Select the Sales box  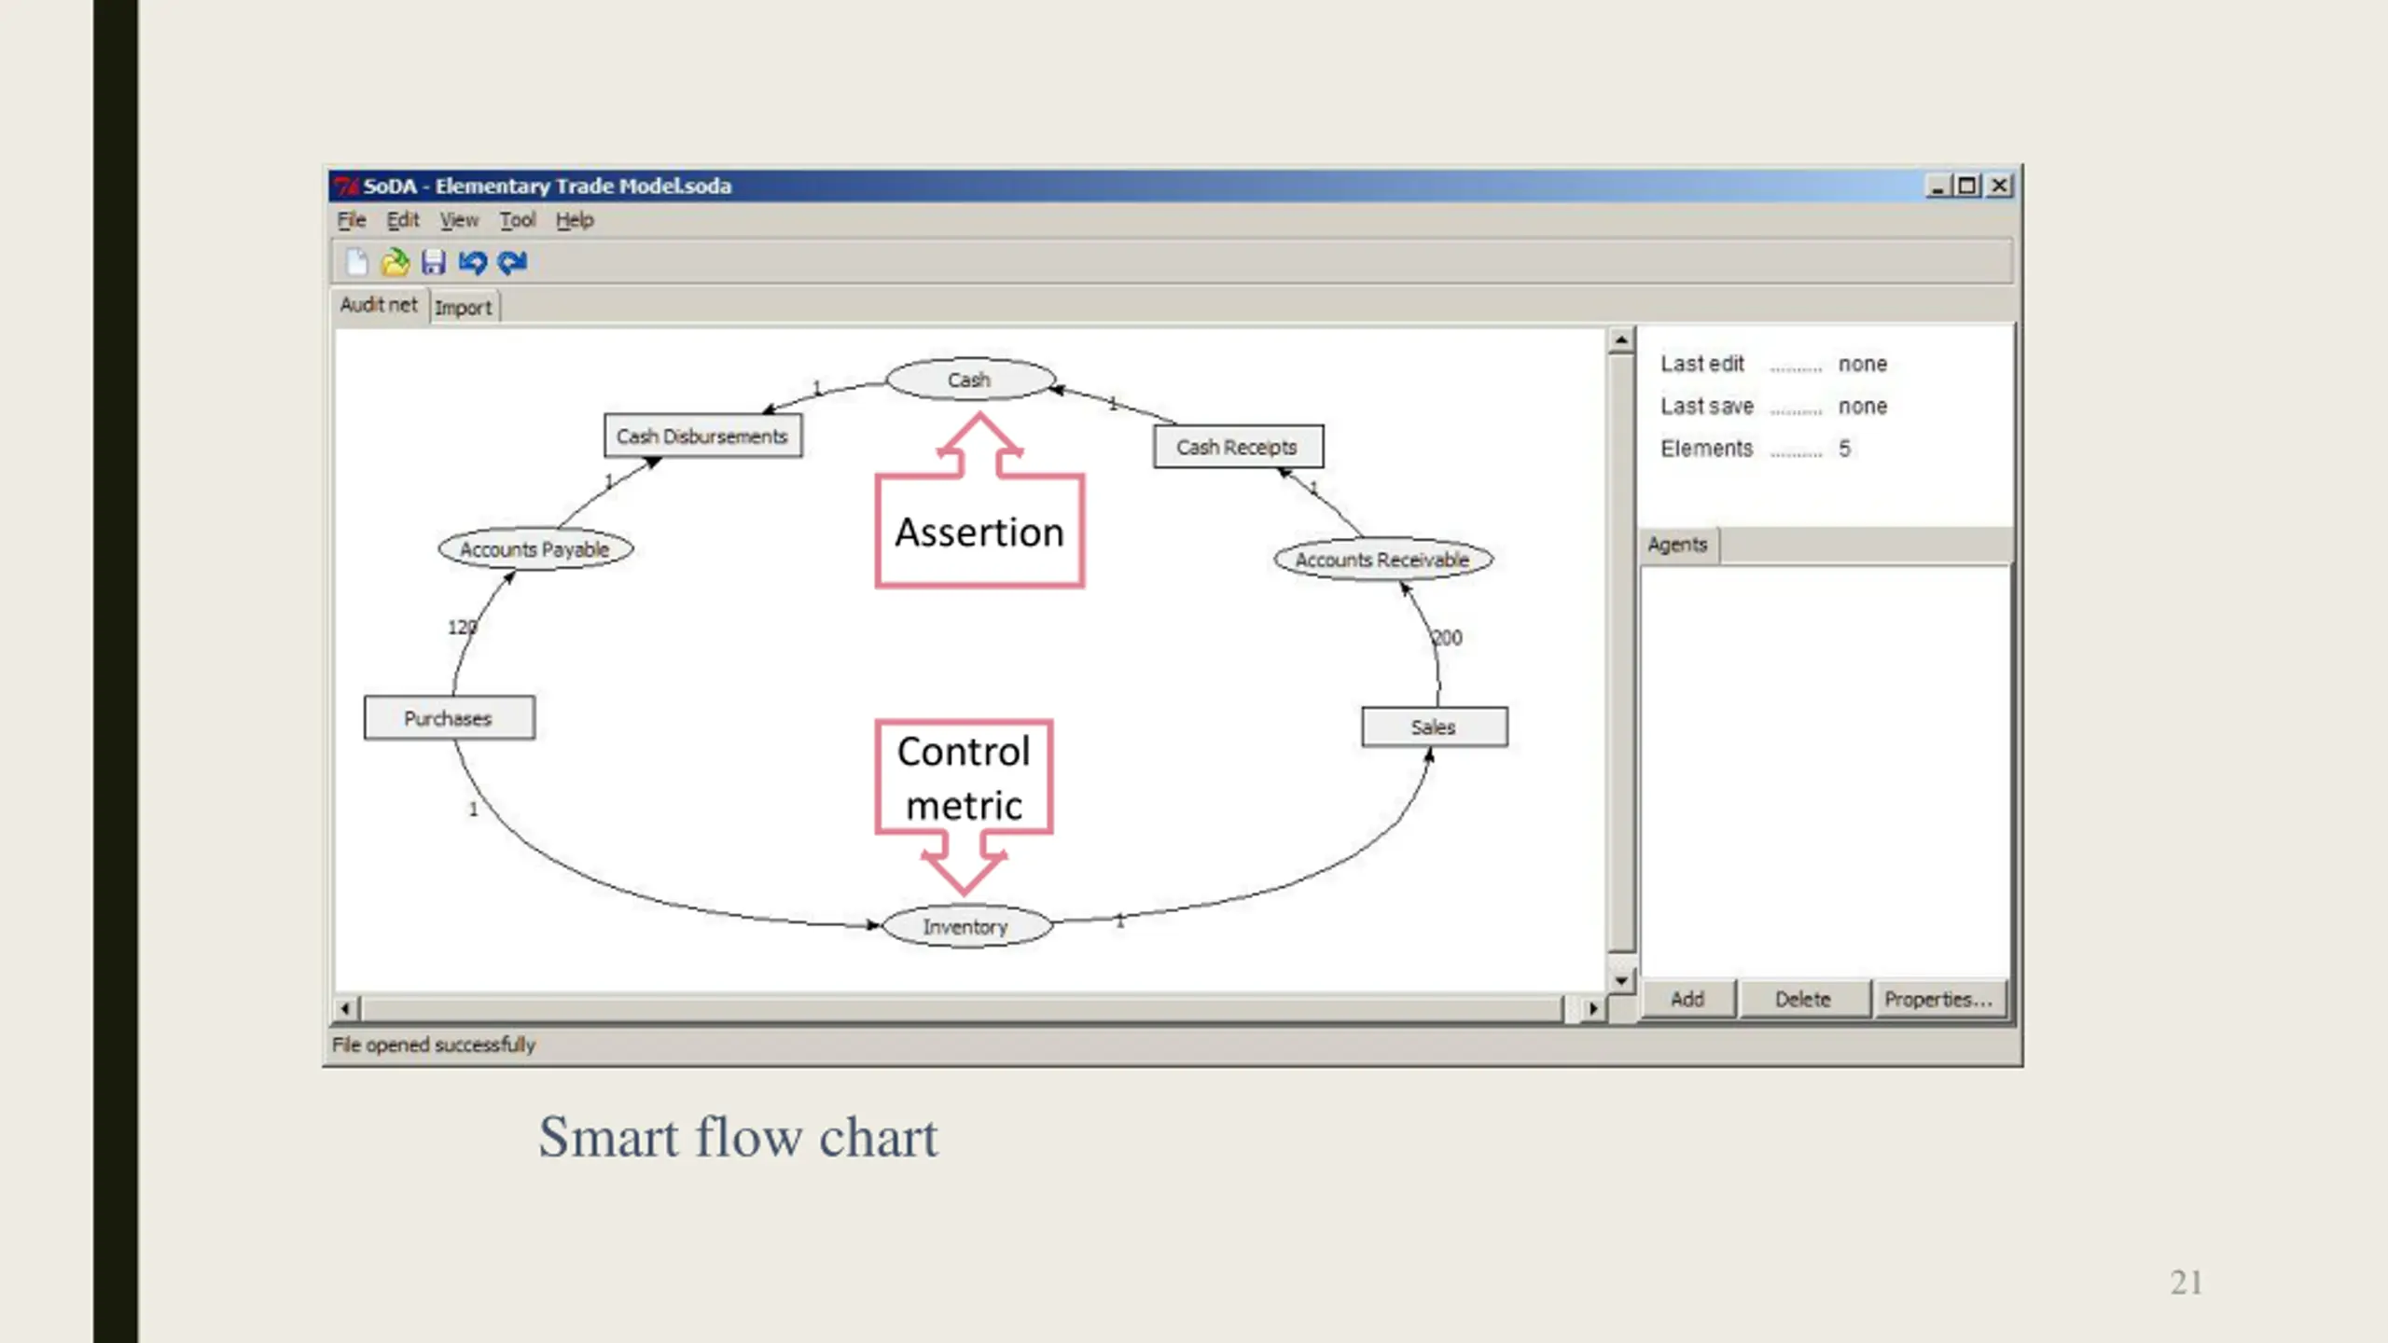pyautogui.click(x=1435, y=727)
